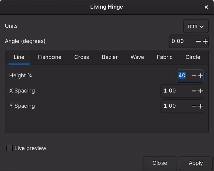Decrease the Angle value with minus icon

198,41
